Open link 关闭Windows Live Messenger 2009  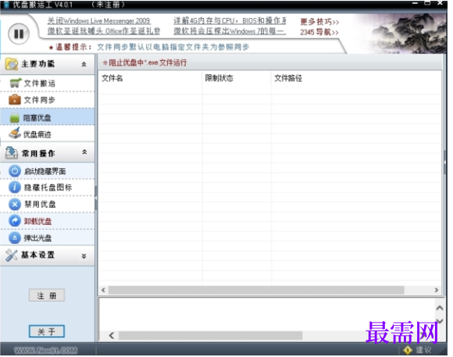pos(99,21)
